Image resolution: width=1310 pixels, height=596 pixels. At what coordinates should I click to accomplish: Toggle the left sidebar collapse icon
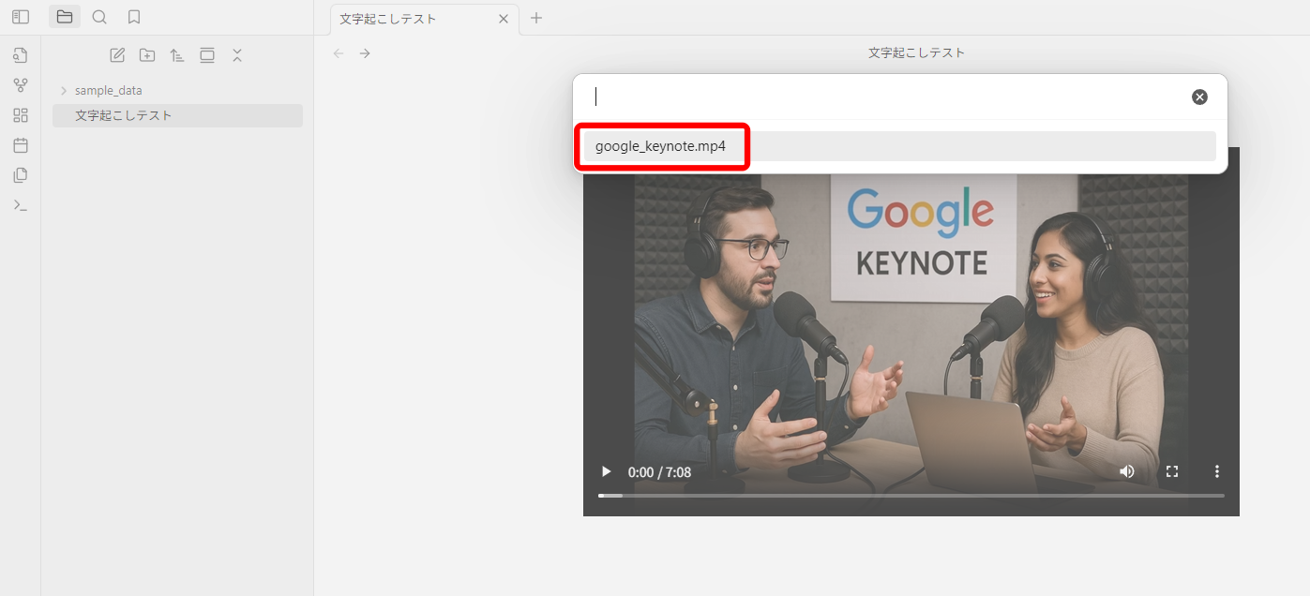(21, 17)
